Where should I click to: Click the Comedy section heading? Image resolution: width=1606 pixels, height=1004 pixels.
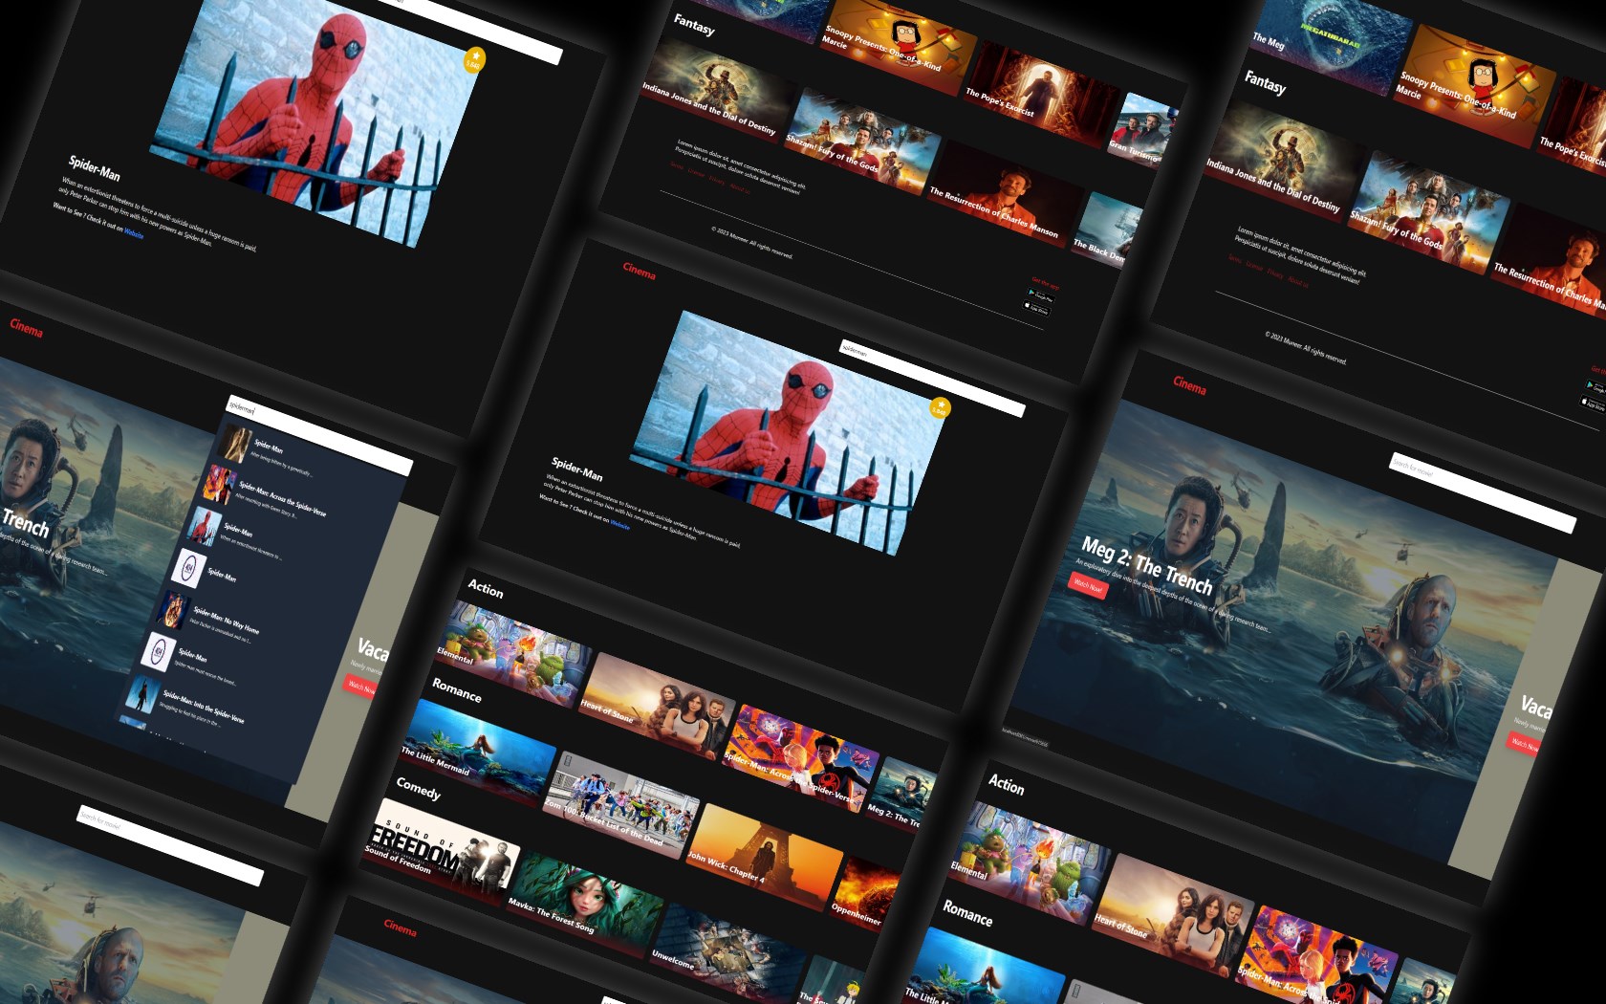419,789
